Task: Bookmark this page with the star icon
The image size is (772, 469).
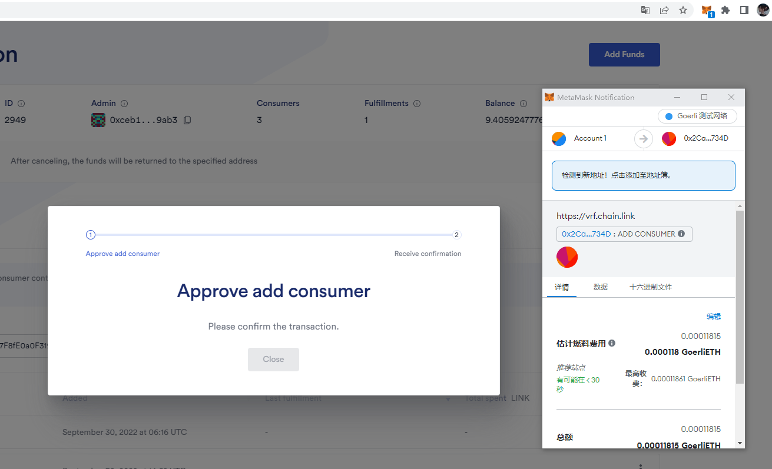Action: pyautogui.click(x=683, y=10)
